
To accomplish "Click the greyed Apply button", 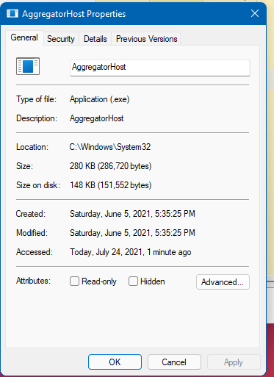I will pyautogui.click(x=234, y=362).
